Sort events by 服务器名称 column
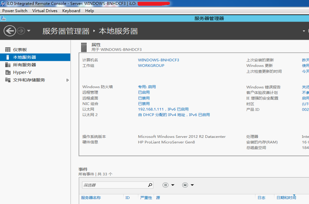Image resolution: width=309 pixels, height=204 pixels. click(x=91, y=197)
